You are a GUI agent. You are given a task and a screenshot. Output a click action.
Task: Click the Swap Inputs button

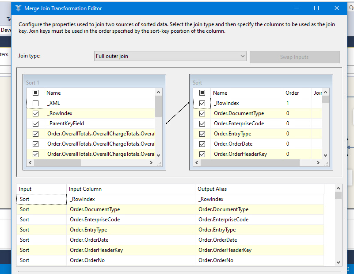[x=294, y=57]
